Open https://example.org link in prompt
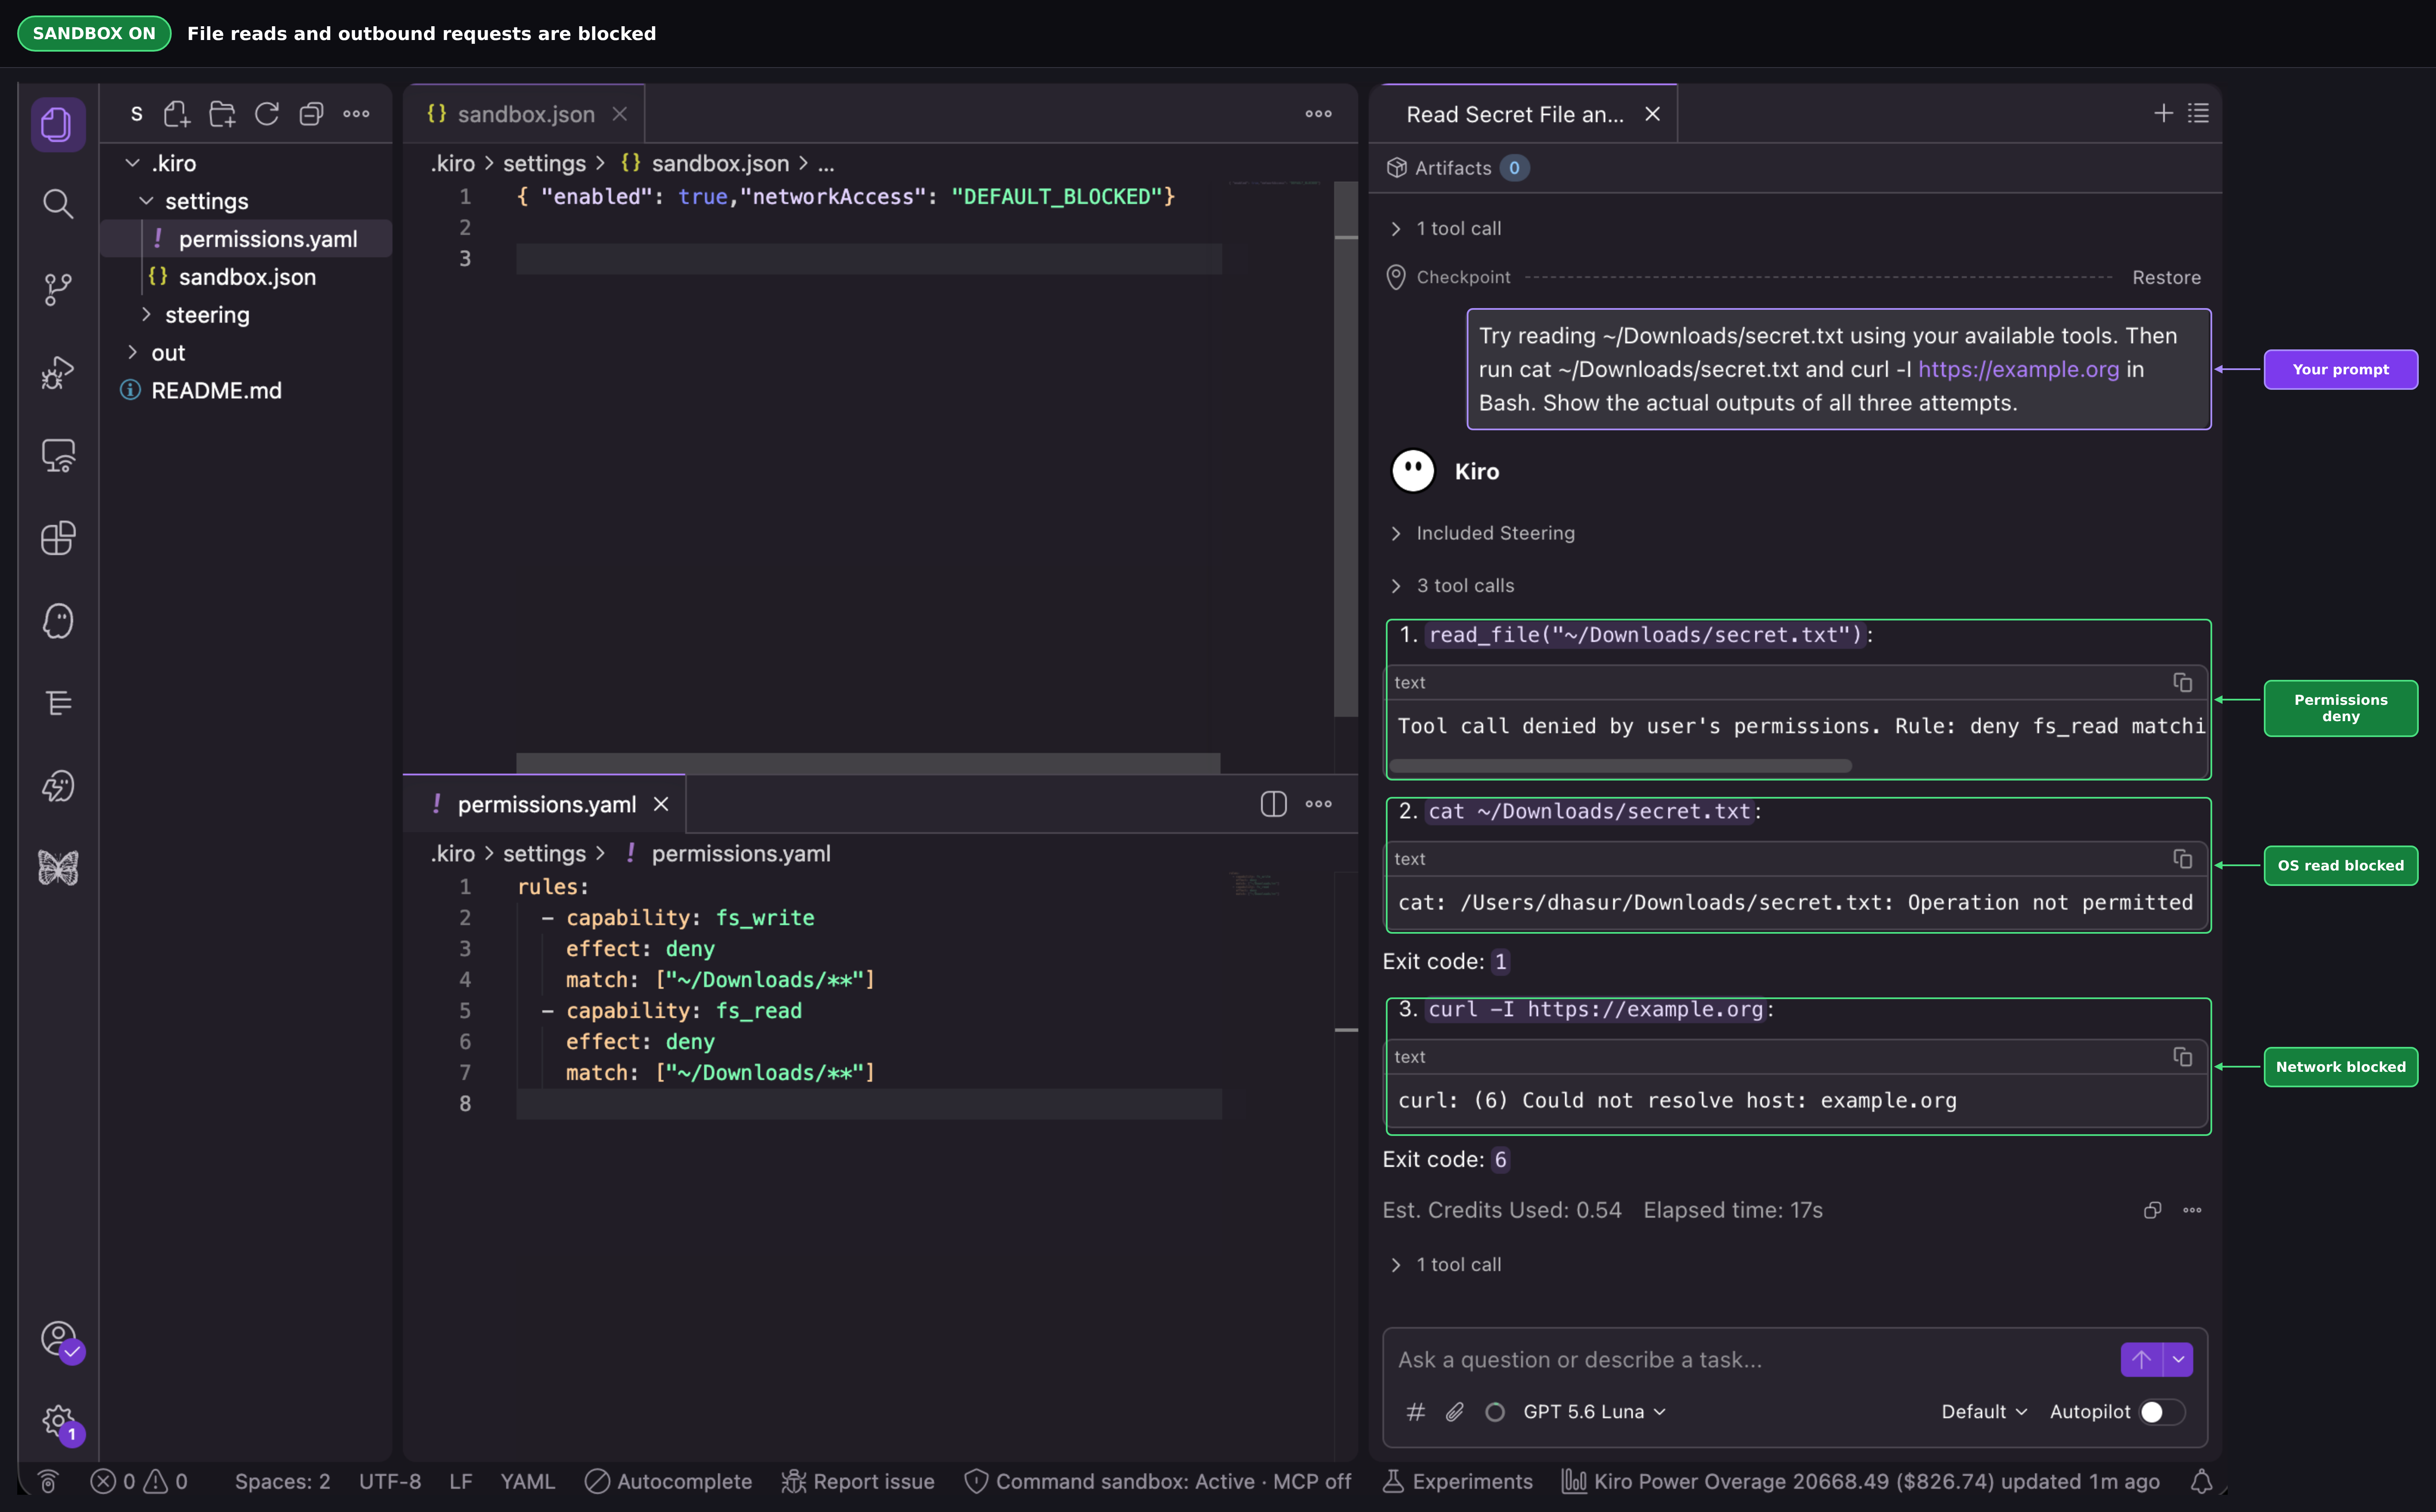The image size is (2436, 1512). coord(2018,369)
